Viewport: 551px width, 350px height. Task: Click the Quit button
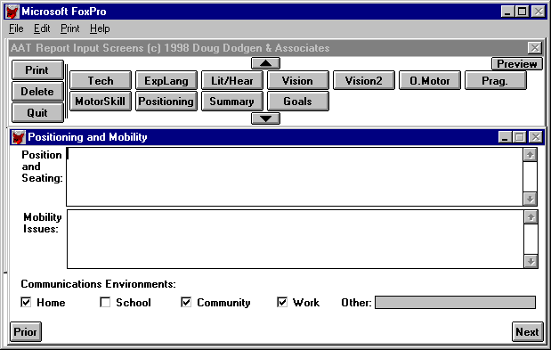(x=37, y=113)
